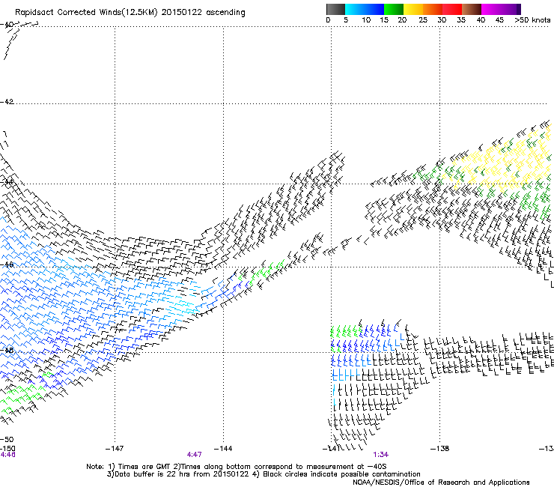The height and width of the screenshot is (487, 554).
Task: Click the orange 25-30 knots legend swatch
Action: tap(433, 9)
